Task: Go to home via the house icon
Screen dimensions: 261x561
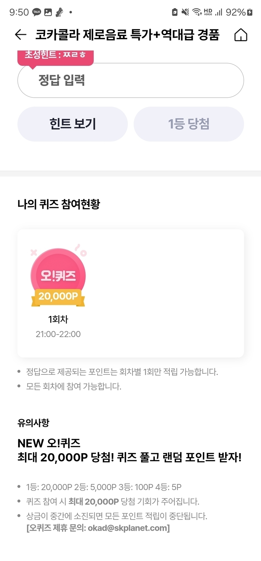Action: coord(241,35)
